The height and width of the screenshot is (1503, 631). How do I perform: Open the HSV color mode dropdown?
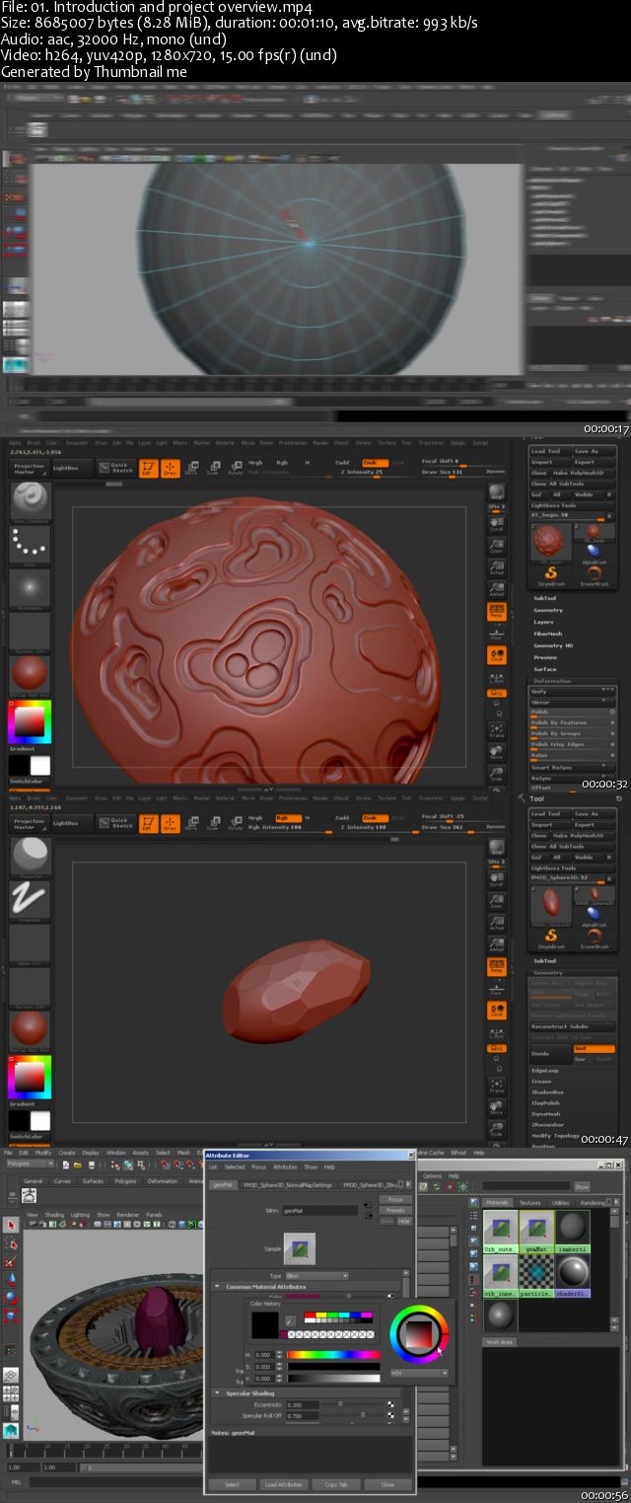pyautogui.click(x=420, y=1372)
